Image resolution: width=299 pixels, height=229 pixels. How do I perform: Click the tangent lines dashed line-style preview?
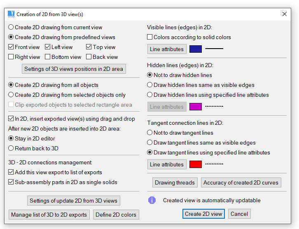[214, 164]
